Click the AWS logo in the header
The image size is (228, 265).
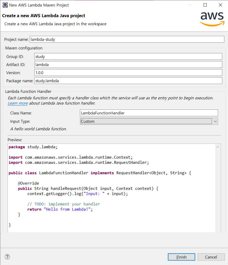click(212, 19)
